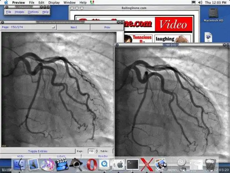The width and height of the screenshot is (230, 173).
Task: Open the Trash in the Dock
Action: click(210, 165)
